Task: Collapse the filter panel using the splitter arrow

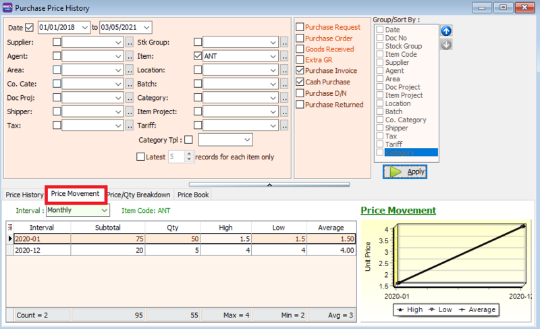Action: pyautogui.click(x=269, y=184)
